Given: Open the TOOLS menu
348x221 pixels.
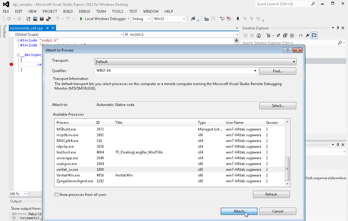Looking at the screenshot, I should coord(117,11).
